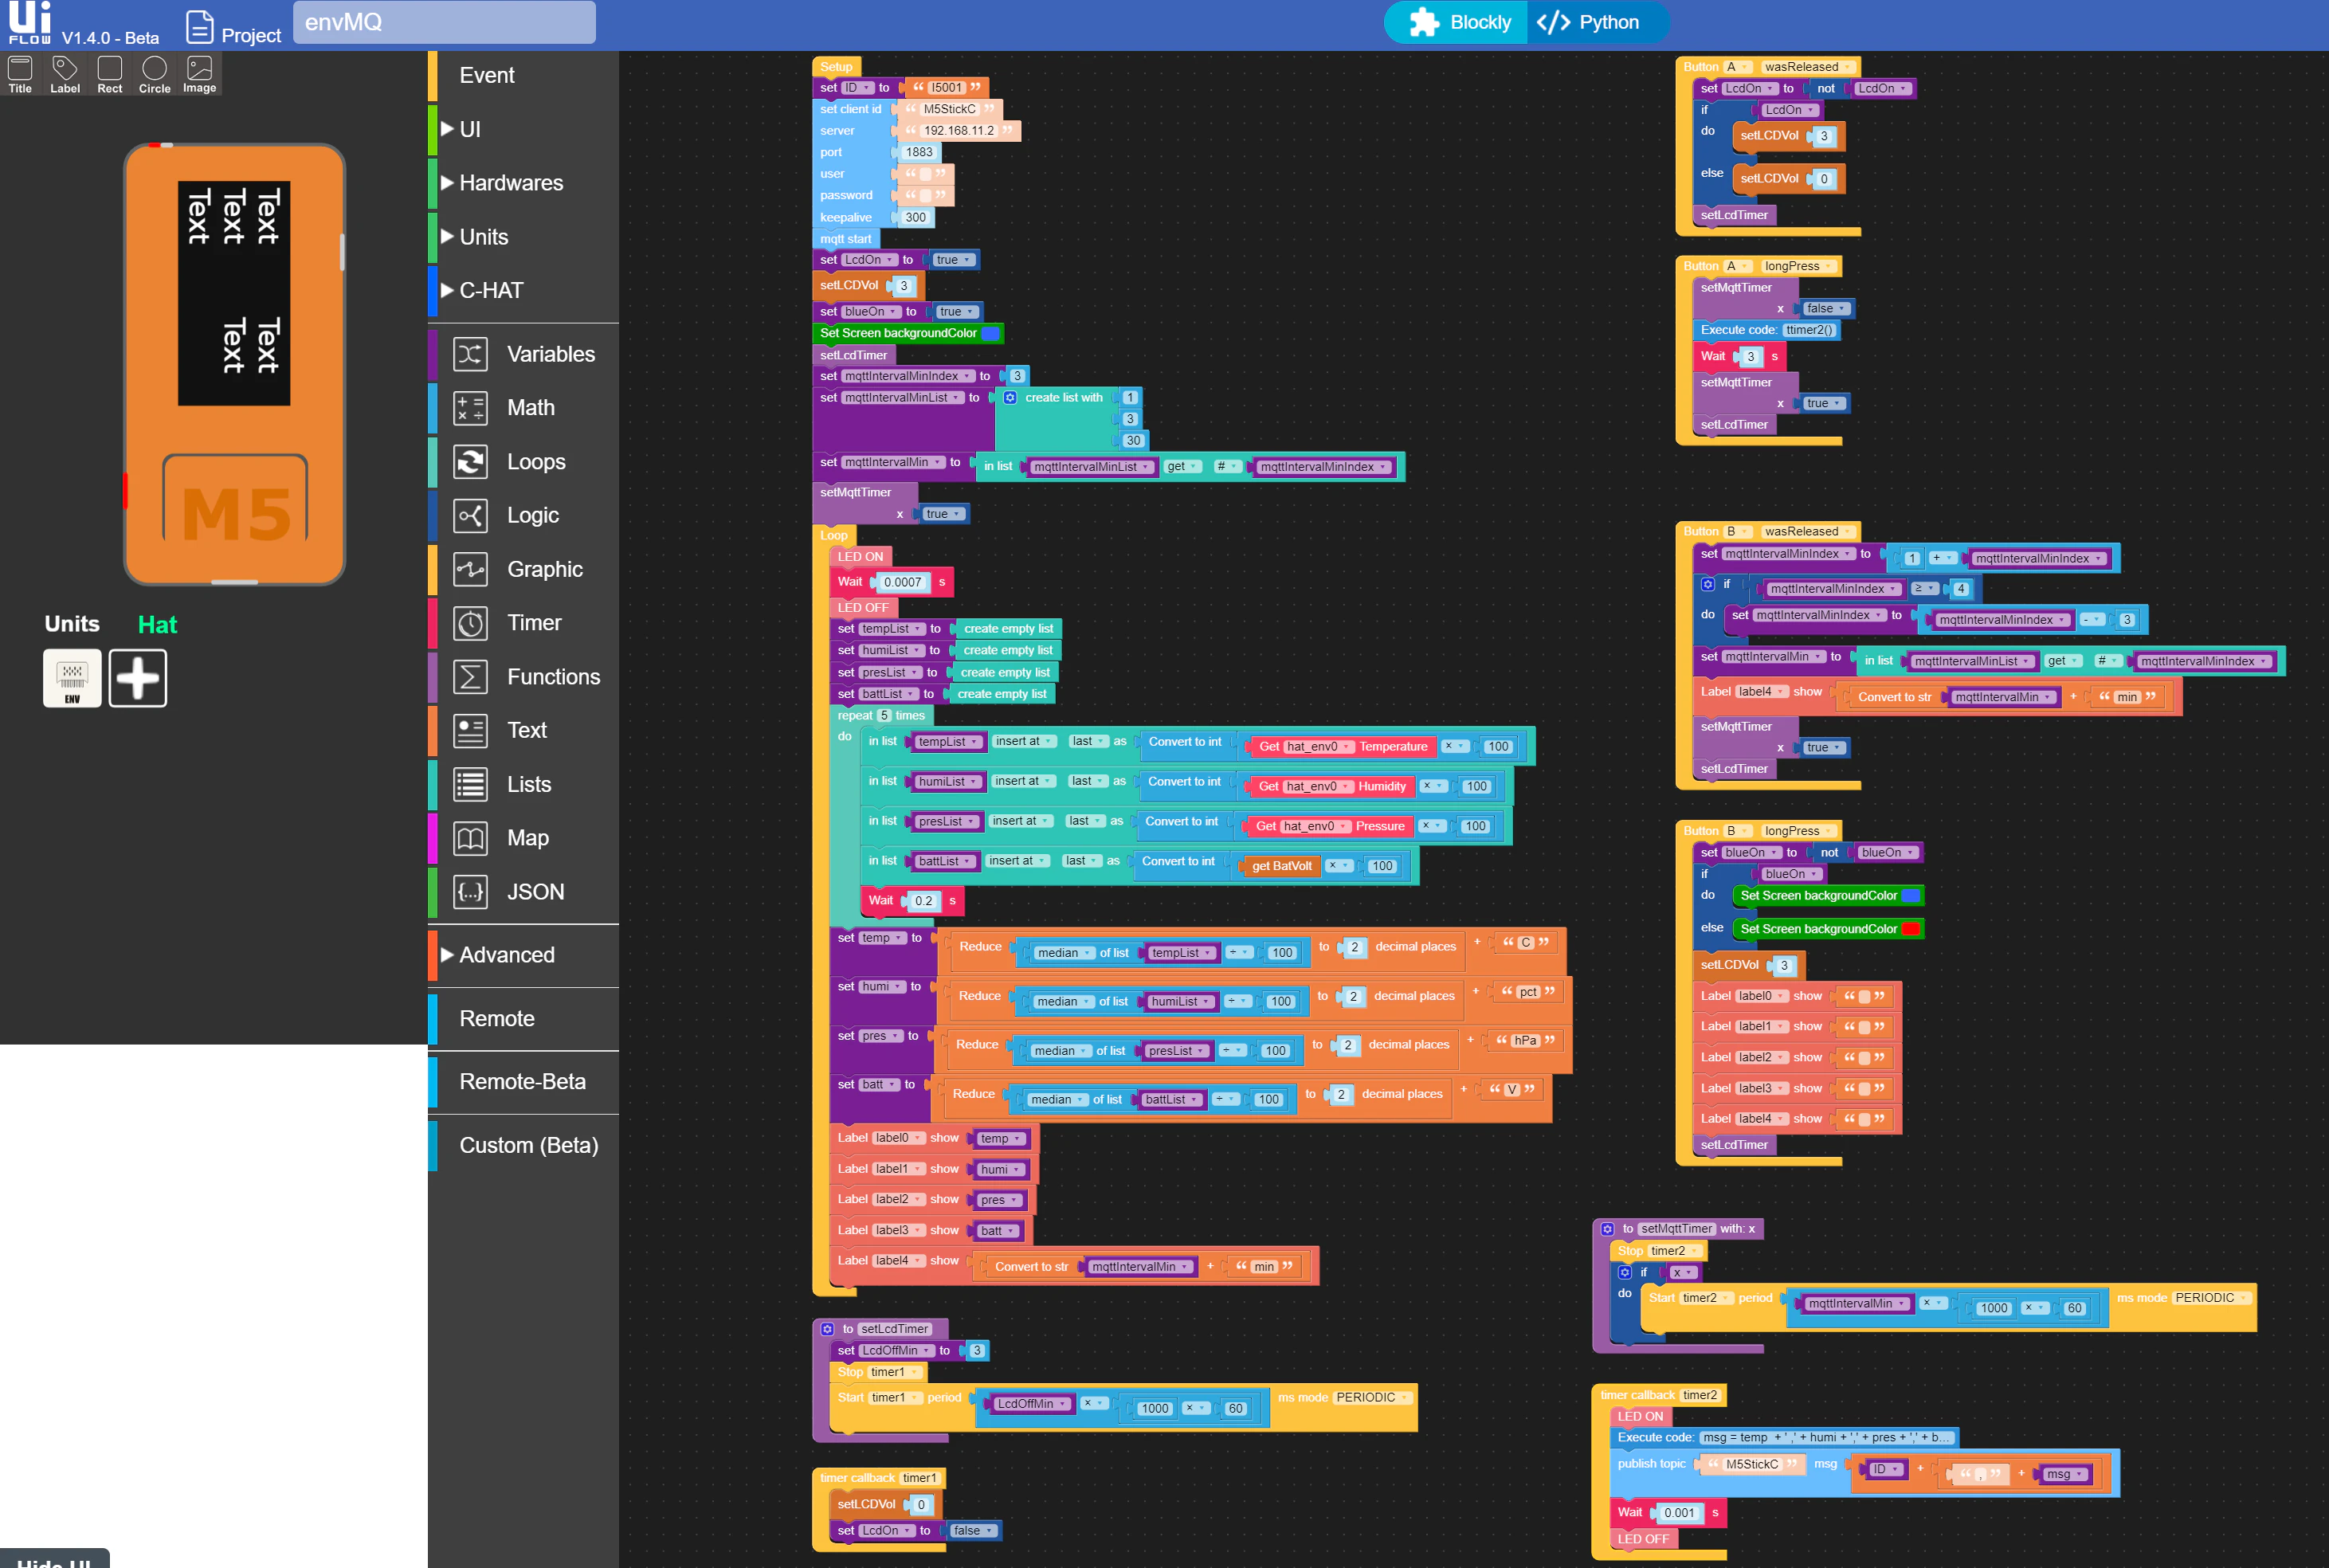Open the Map block category
This screenshot has height=1568, width=2329.
[524, 838]
